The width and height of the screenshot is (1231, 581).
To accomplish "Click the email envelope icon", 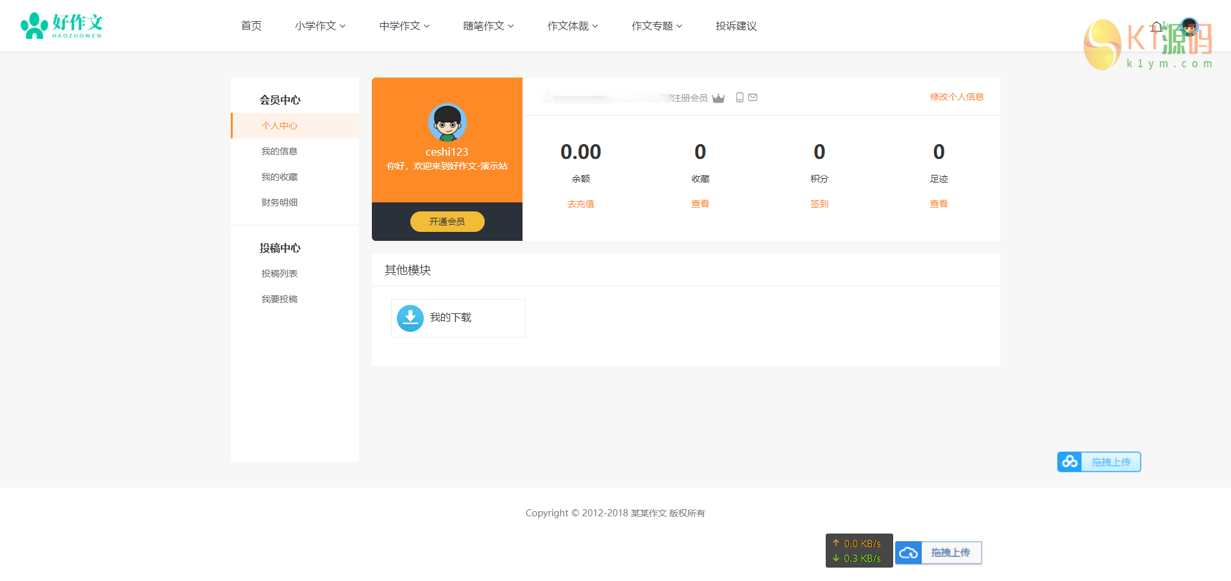I will coord(753,97).
